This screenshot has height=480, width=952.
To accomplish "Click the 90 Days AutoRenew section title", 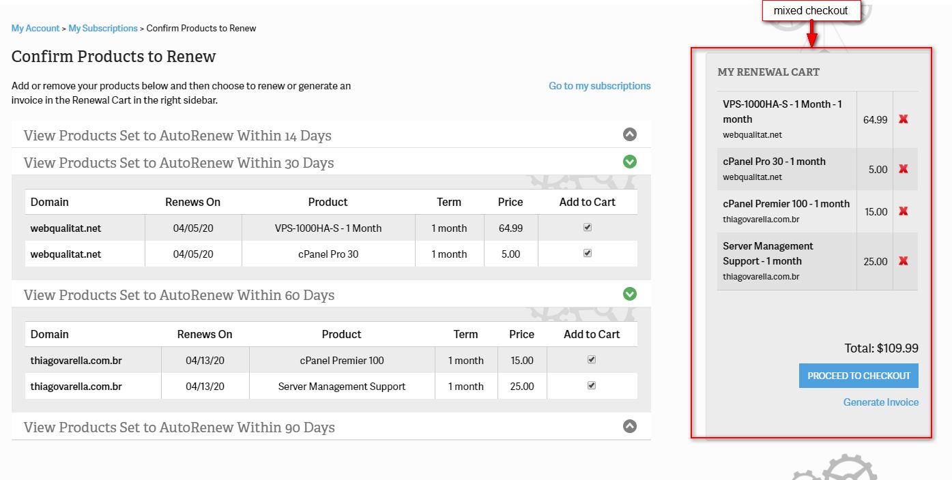I will click(179, 427).
